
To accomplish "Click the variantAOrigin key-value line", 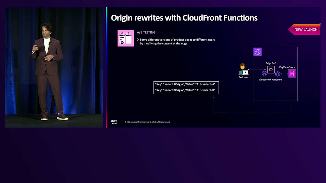I will tap(185, 84).
